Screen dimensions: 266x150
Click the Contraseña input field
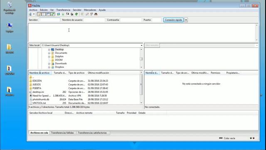tap(131, 20)
